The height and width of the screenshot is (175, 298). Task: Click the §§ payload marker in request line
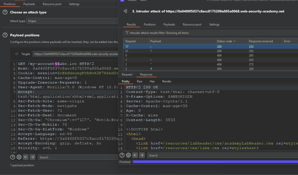click(57, 64)
